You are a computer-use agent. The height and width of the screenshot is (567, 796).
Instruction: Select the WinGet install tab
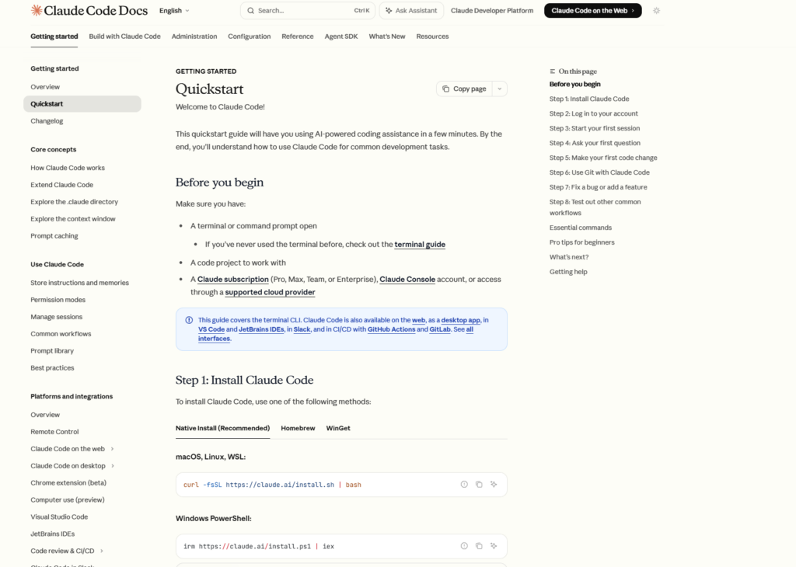click(338, 428)
